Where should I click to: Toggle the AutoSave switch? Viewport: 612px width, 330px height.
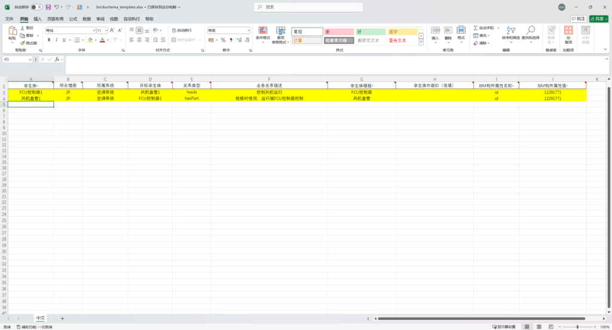pos(36,7)
